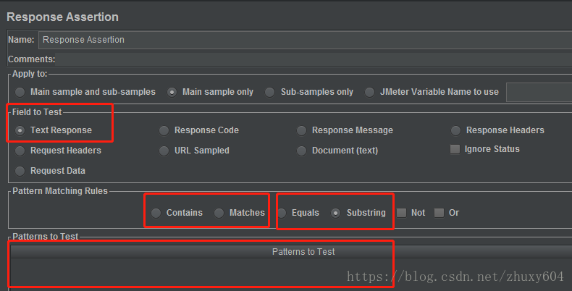Click the Name input field
This screenshot has height=291, width=572.
click(x=305, y=40)
